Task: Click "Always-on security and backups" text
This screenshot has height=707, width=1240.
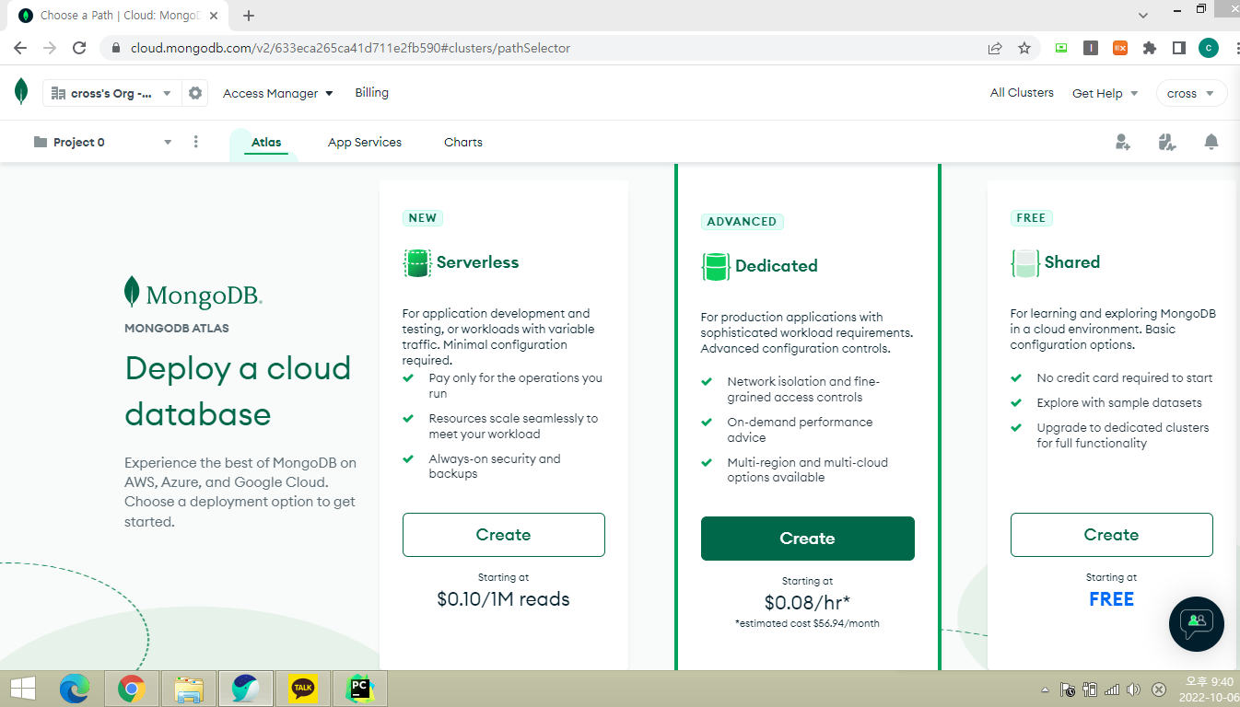Action: [x=495, y=467]
